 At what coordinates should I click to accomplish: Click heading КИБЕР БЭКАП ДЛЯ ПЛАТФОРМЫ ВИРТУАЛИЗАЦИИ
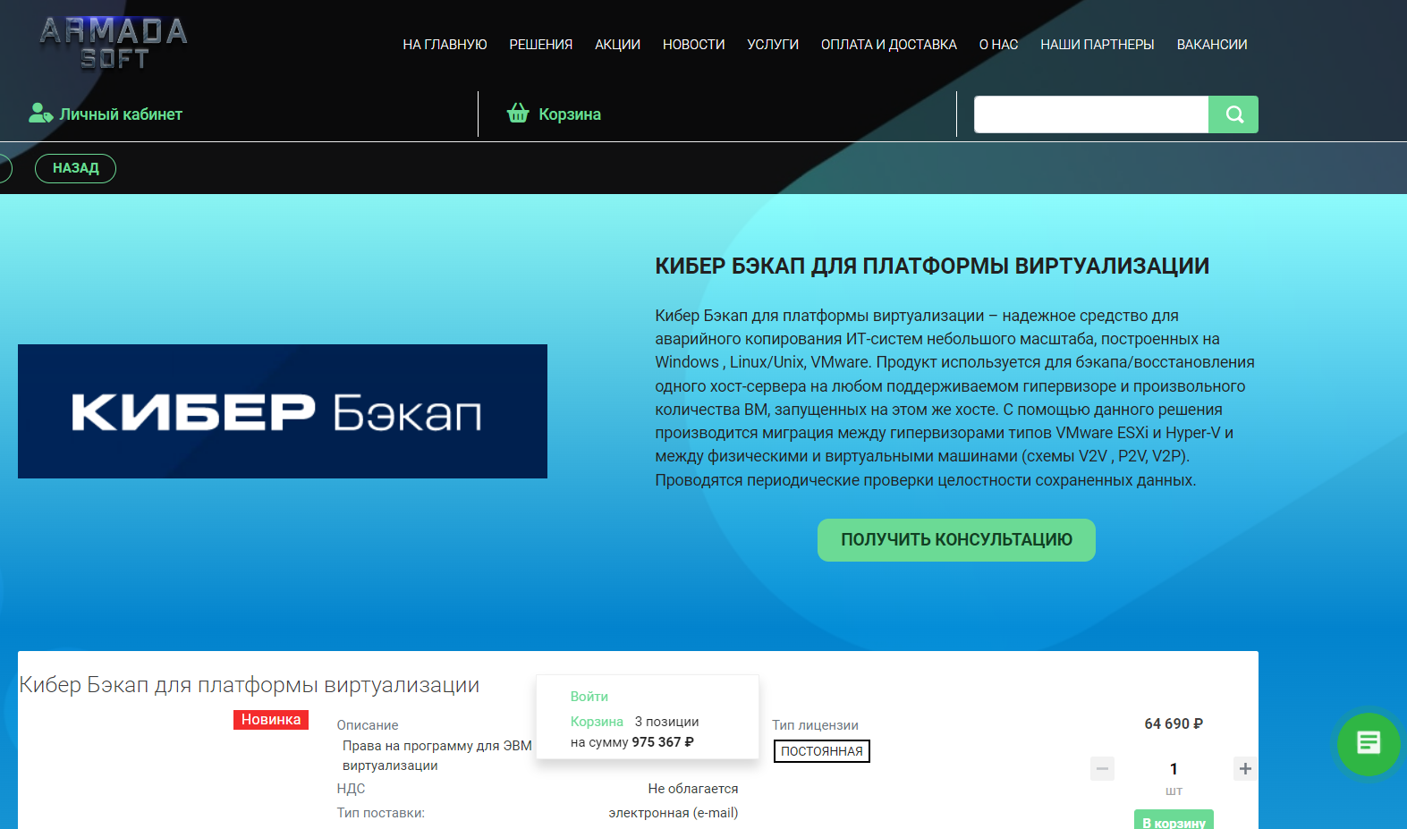click(932, 266)
